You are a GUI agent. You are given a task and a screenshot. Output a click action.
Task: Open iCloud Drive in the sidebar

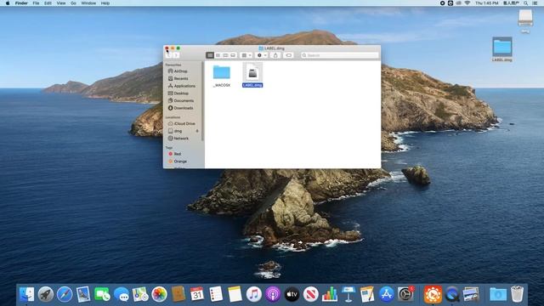point(181,123)
